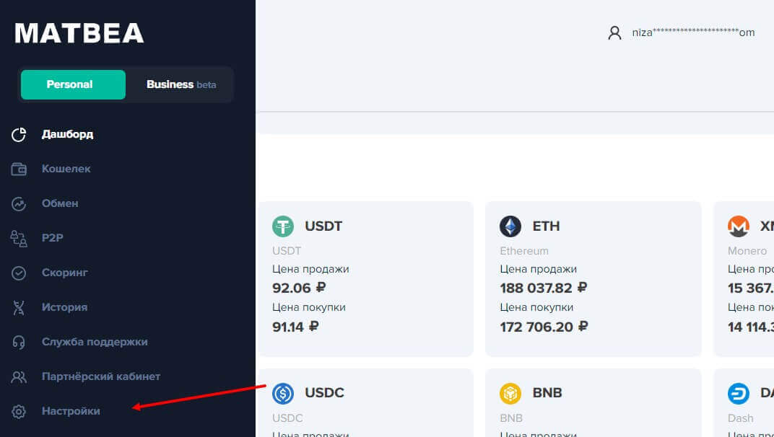Open Партнёрский кабинет from the sidebar
Image resolution: width=774 pixels, height=437 pixels.
pyautogui.click(x=100, y=376)
